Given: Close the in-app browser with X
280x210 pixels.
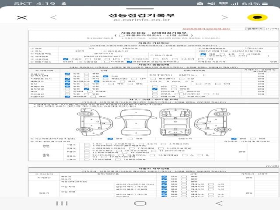Looking at the screenshot, I should 19,18.
